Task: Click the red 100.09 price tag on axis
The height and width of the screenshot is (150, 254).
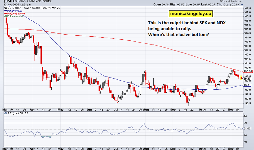Action: point(248,71)
